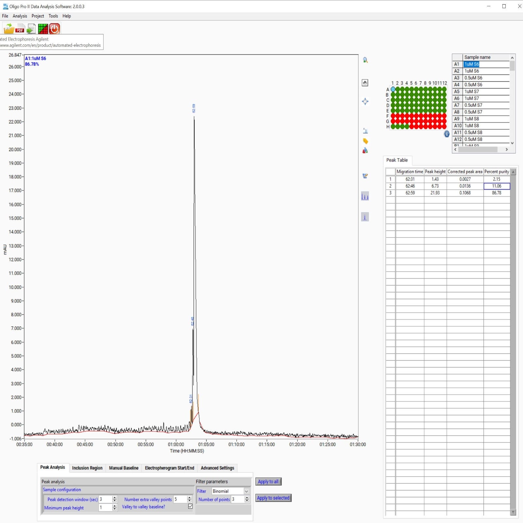523x523 pixels.
Task: Open the Electropherogram Start/End tab
Action: (x=170, y=468)
